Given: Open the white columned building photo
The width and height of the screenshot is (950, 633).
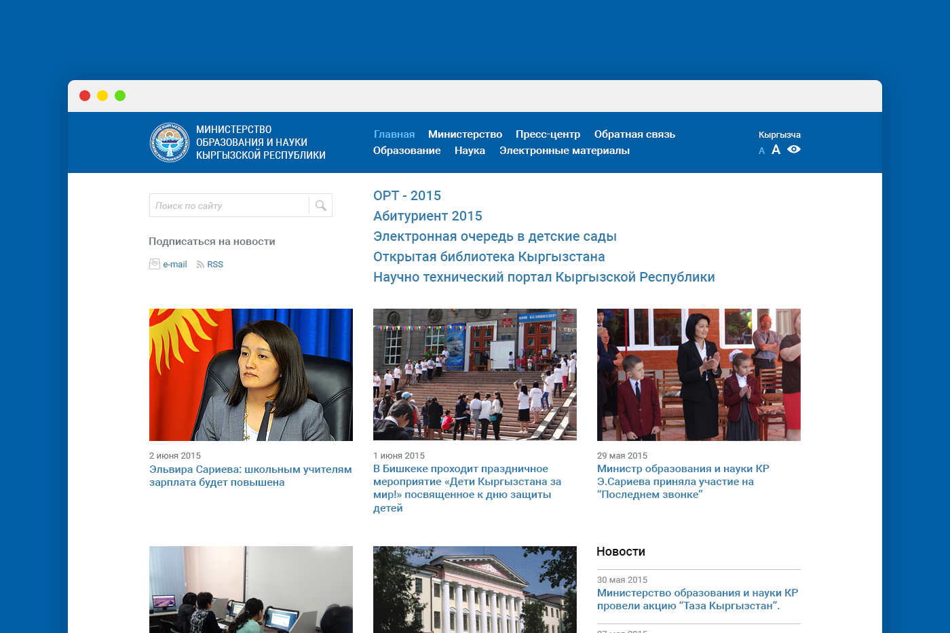Looking at the screenshot, I should 475,590.
